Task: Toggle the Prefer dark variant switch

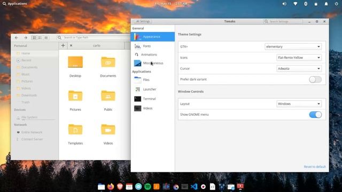Action: click(x=315, y=79)
